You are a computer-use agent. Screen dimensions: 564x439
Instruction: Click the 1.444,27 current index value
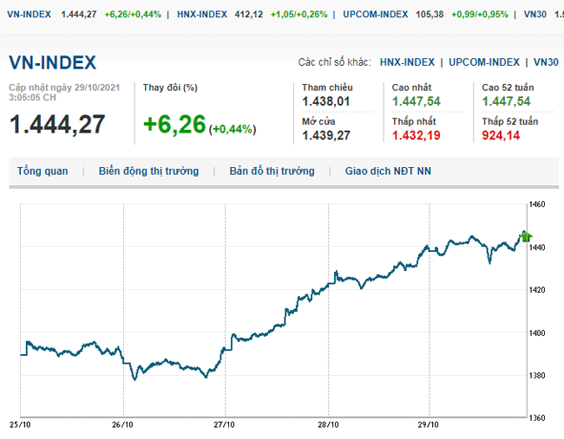pos(57,124)
